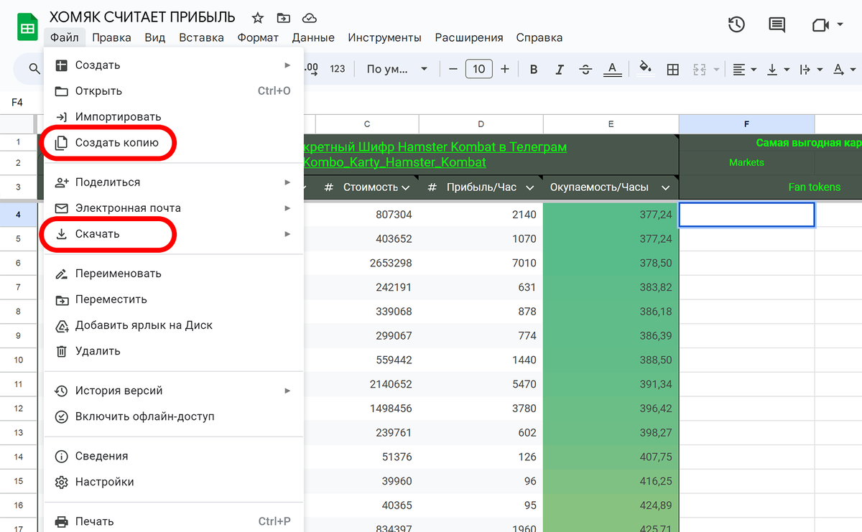Select Переименовать in the menu

coord(174,274)
